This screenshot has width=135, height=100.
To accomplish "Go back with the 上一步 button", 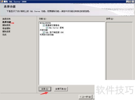I will (x=86, y=97).
